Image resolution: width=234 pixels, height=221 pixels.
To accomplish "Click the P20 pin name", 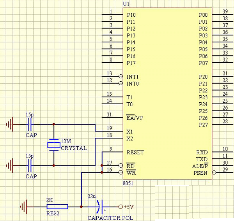I will coord(203,77).
